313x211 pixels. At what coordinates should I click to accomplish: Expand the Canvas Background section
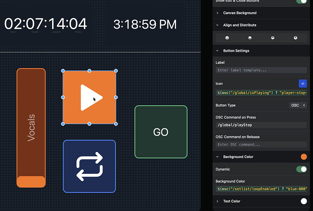(240, 13)
